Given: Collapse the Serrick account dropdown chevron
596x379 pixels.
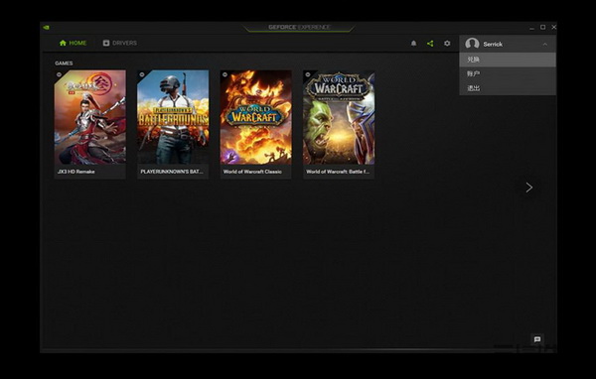Looking at the screenshot, I should coord(545,44).
